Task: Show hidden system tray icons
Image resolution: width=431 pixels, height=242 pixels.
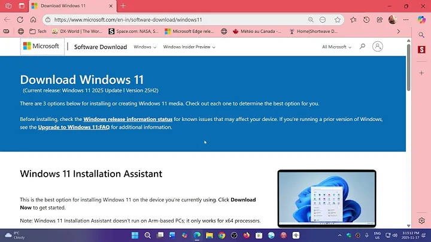Action: (340, 235)
